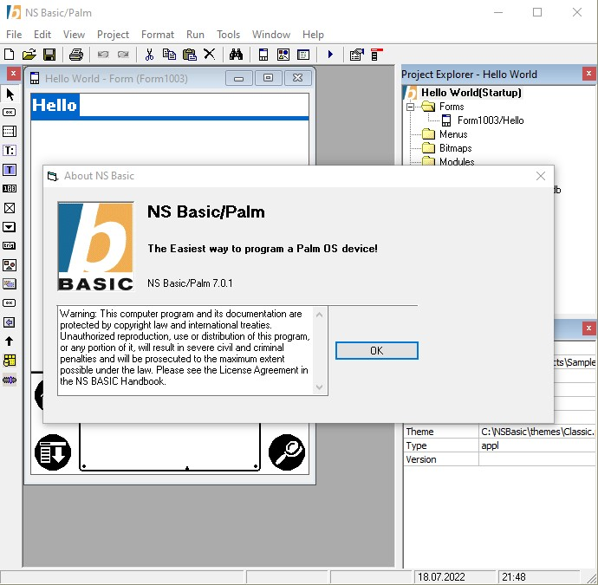Open the Tools menu
The width and height of the screenshot is (598, 585).
(x=228, y=35)
